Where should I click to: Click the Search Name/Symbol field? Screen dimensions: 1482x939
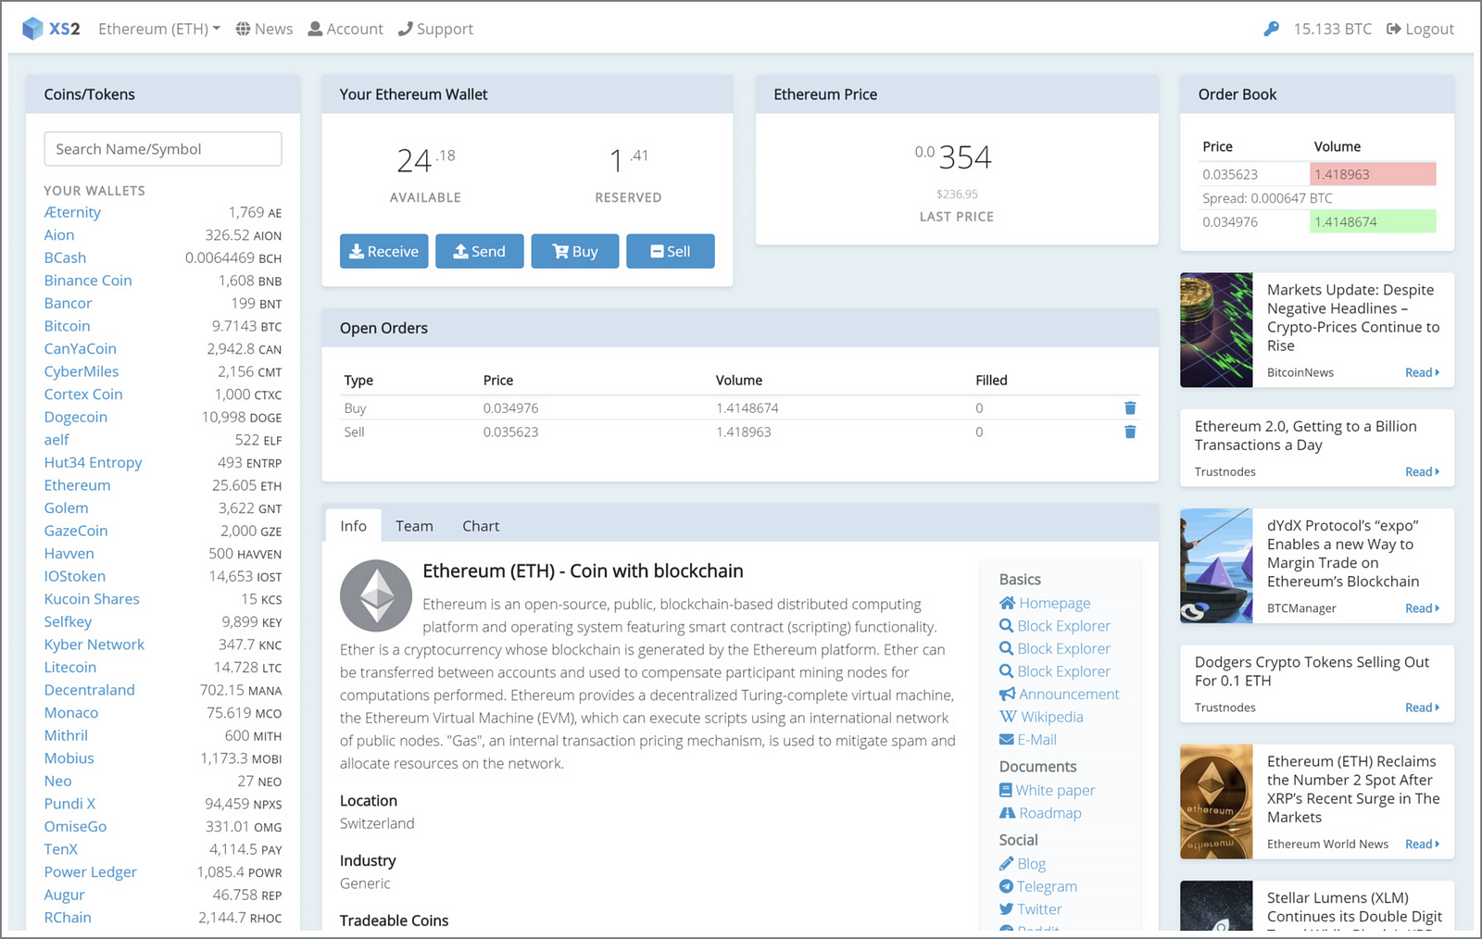pyautogui.click(x=163, y=149)
